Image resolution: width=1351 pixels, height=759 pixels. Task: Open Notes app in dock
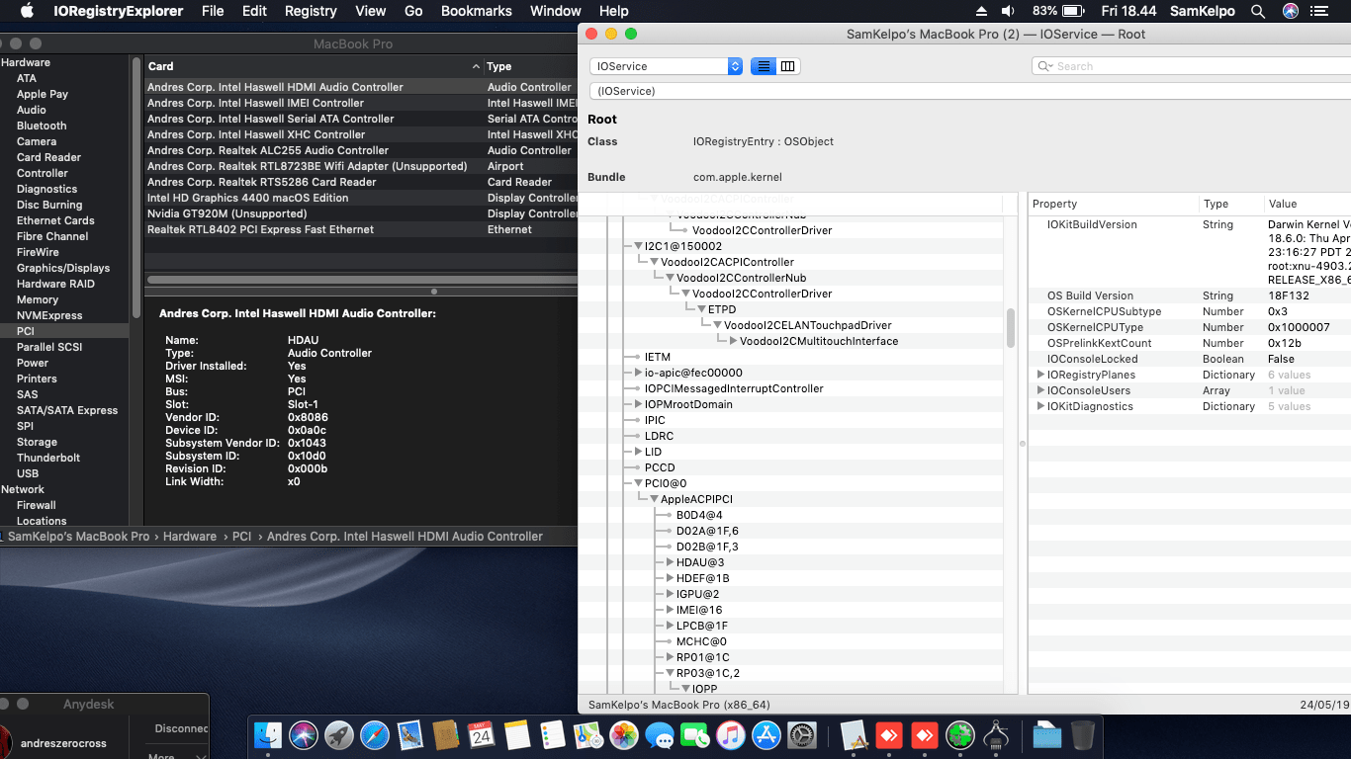coord(517,734)
